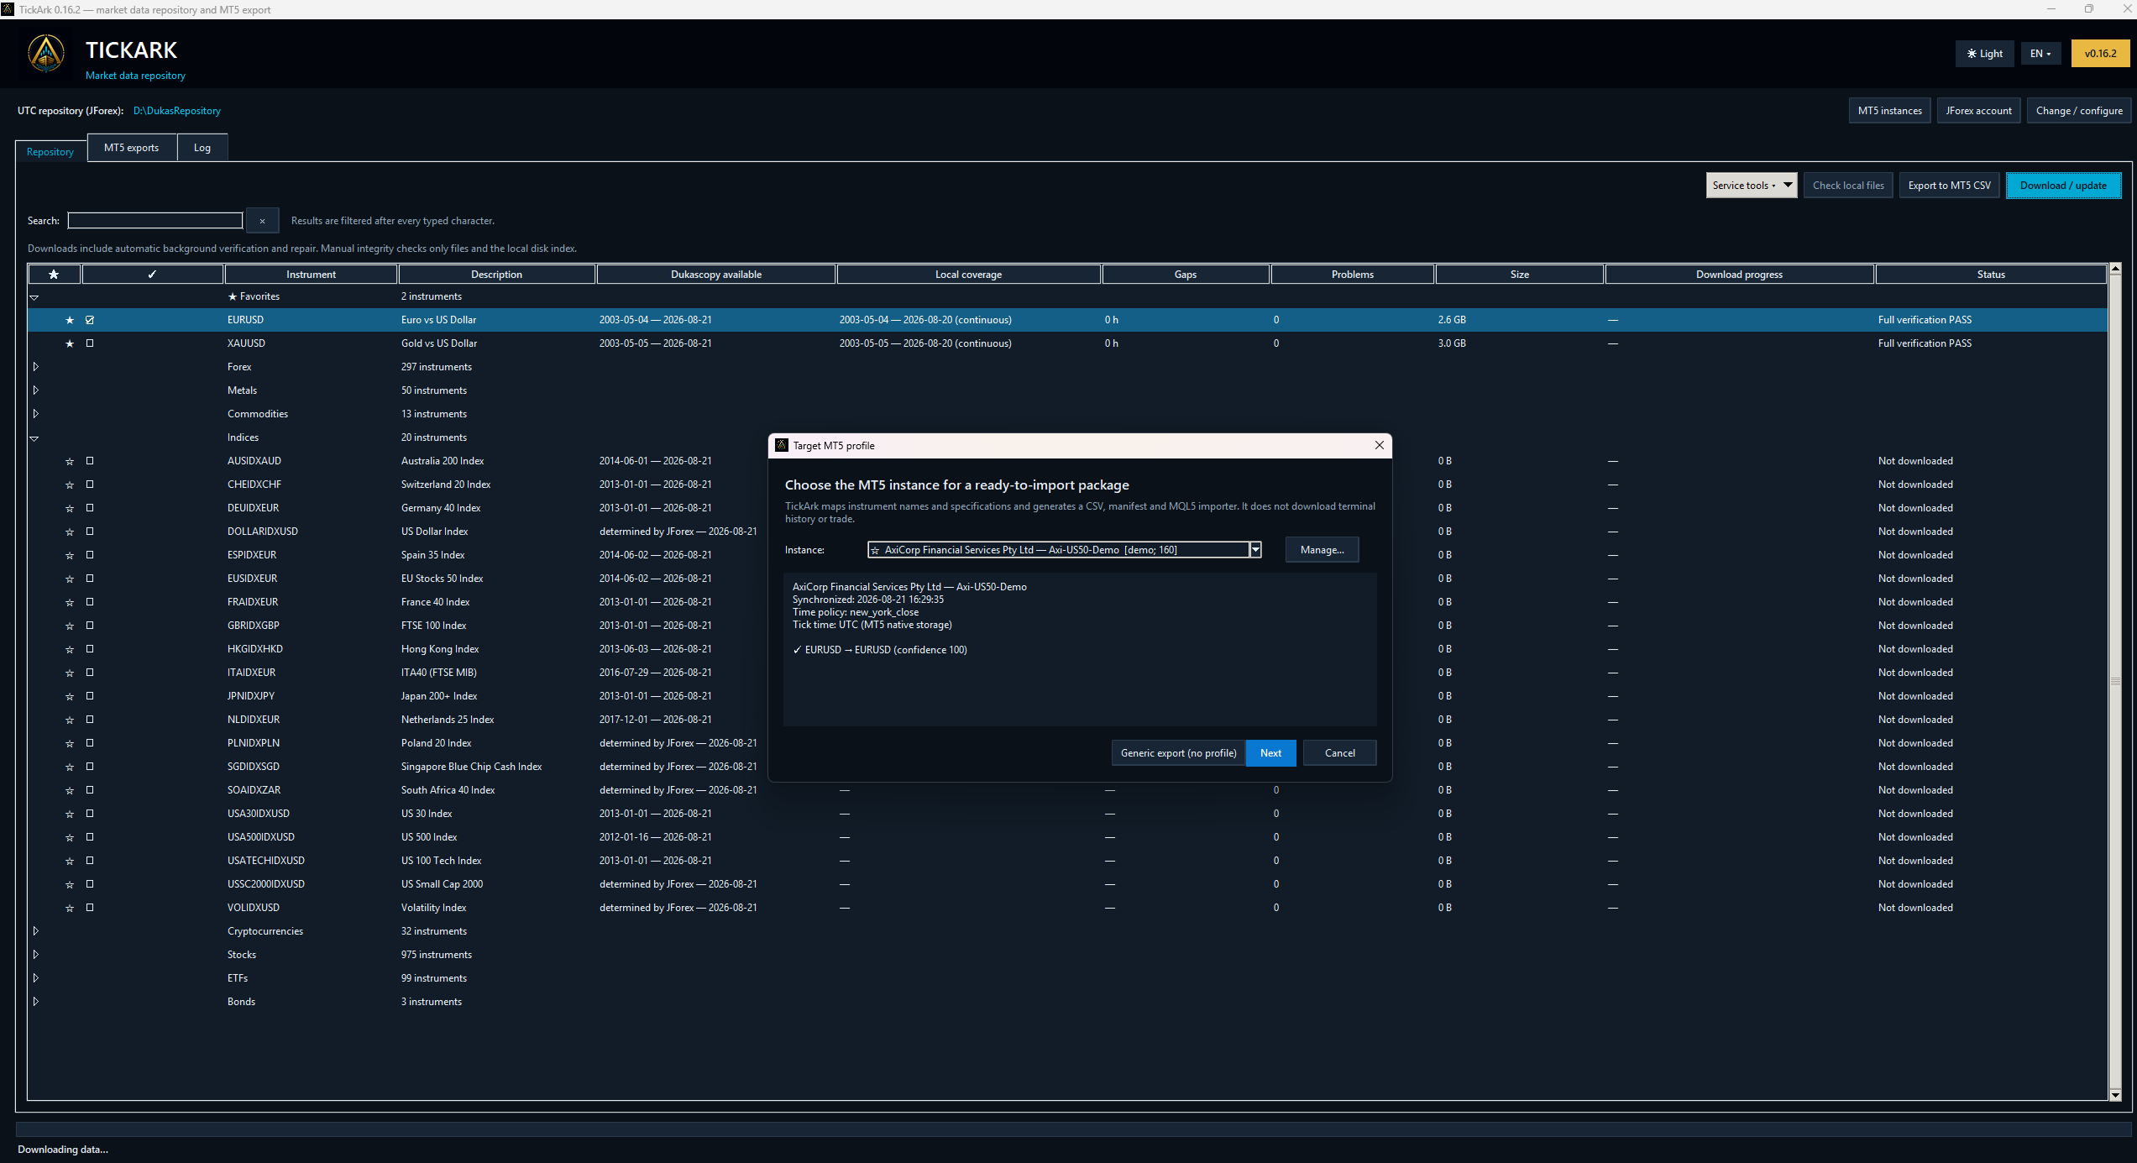Image resolution: width=2137 pixels, height=1163 pixels.
Task: Star the PLNIDXPLN instrument
Action: pyautogui.click(x=70, y=743)
